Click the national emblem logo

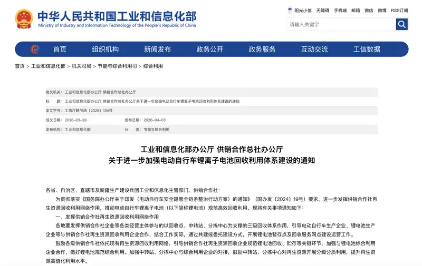24,19
